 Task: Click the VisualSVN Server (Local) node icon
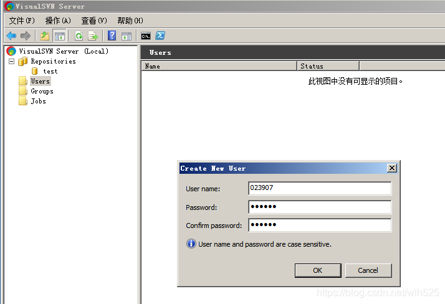[x=11, y=51]
